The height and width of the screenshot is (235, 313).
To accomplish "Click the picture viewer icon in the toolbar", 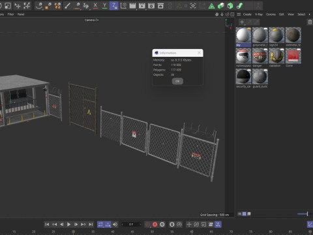I will [x=160, y=6].
